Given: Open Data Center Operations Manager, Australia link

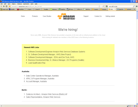Looking at the screenshot, I should point(42,76).
